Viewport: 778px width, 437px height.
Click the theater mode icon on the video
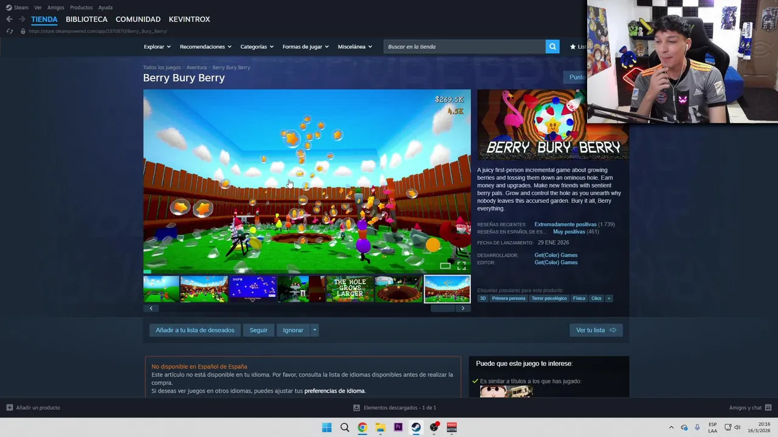pos(446,266)
